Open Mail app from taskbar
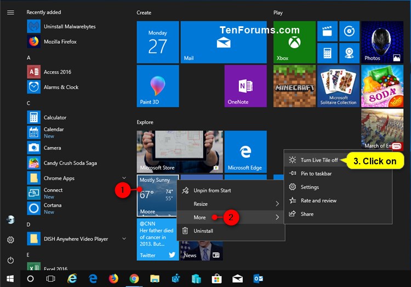 pos(237,279)
